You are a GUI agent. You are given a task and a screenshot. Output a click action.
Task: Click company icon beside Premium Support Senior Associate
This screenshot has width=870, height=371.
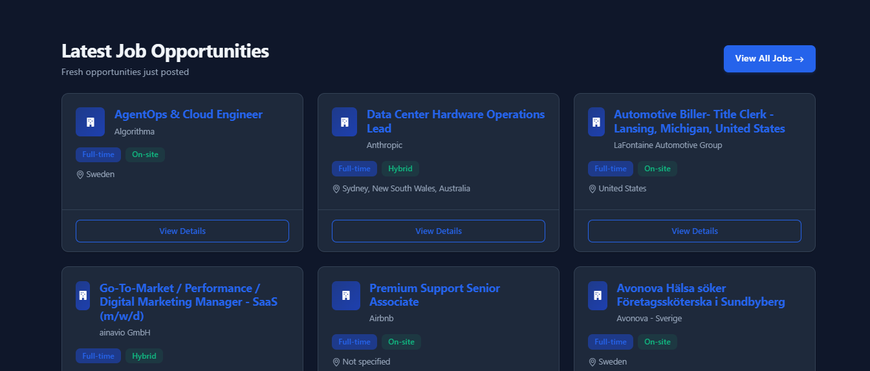(346, 295)
